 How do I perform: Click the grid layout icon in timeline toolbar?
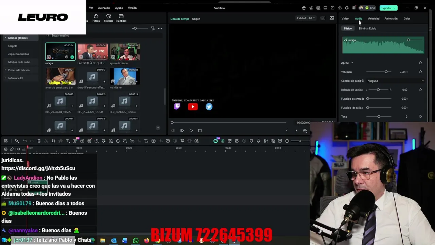click(x=6, y=141)
